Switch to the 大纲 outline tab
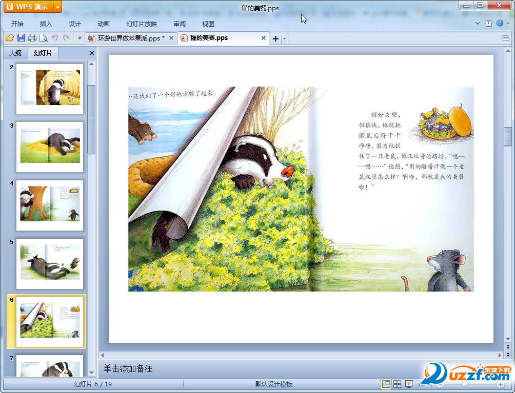This screenshot has height=393, width=515. click(15, 53)
